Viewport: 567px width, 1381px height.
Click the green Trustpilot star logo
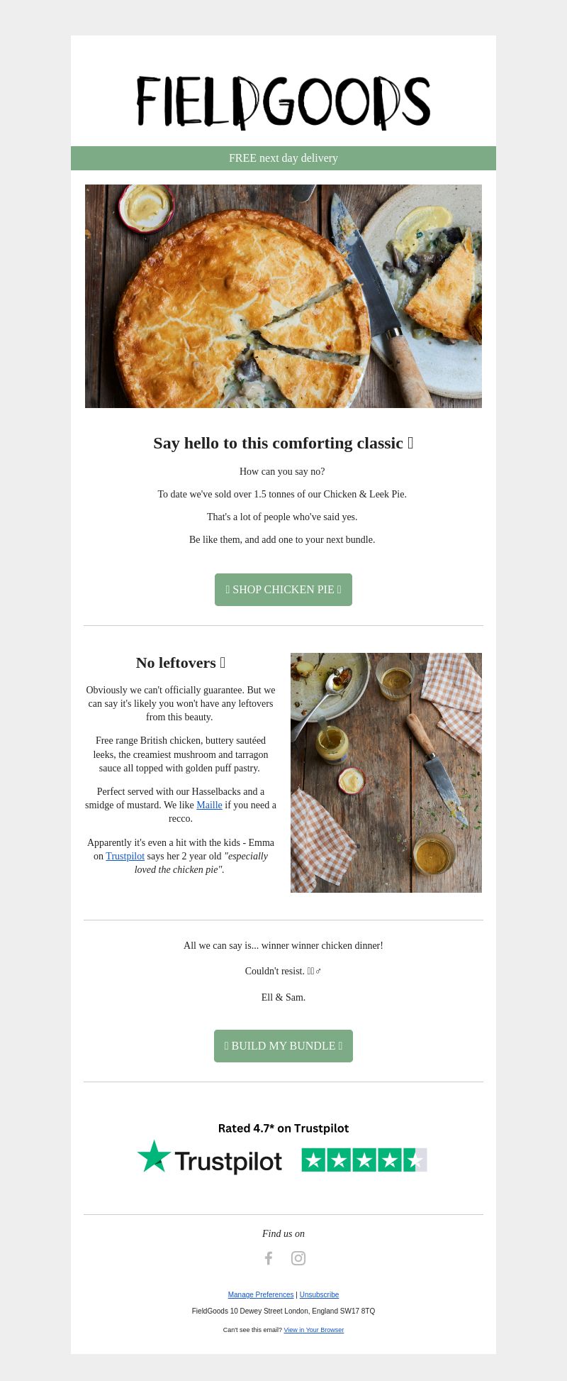point(154,1156)
